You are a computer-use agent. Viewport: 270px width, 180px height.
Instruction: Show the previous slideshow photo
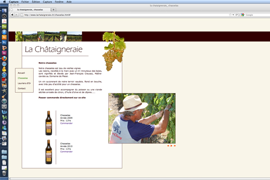click(168, 146)
